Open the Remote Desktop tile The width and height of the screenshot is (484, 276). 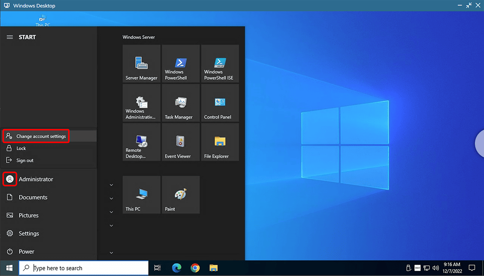click(141, 142)
